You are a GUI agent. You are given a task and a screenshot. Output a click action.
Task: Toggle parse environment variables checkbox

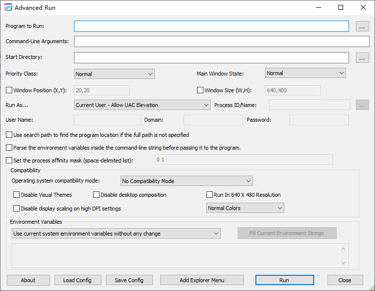coord(9,148)
